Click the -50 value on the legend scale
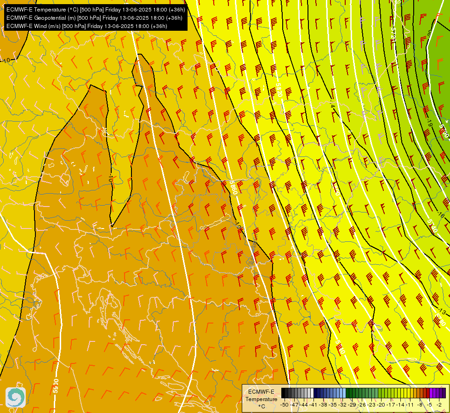Screen dimensions: 450x413 (285, 405)
